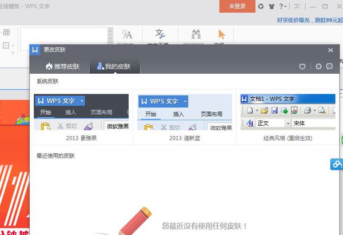Select the 2013 素雅黑 skin thumbnail
This screenshot has width=343, height=235.
[81, 112]
